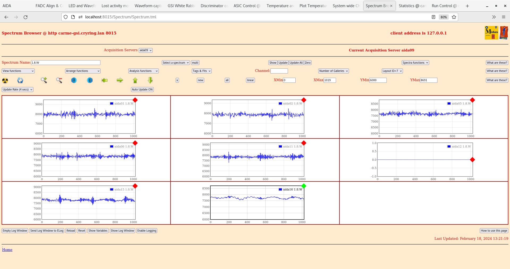Screen dimensions: 510x269
Task: Open the Number of Galleries dropdown
Action: 333,71
